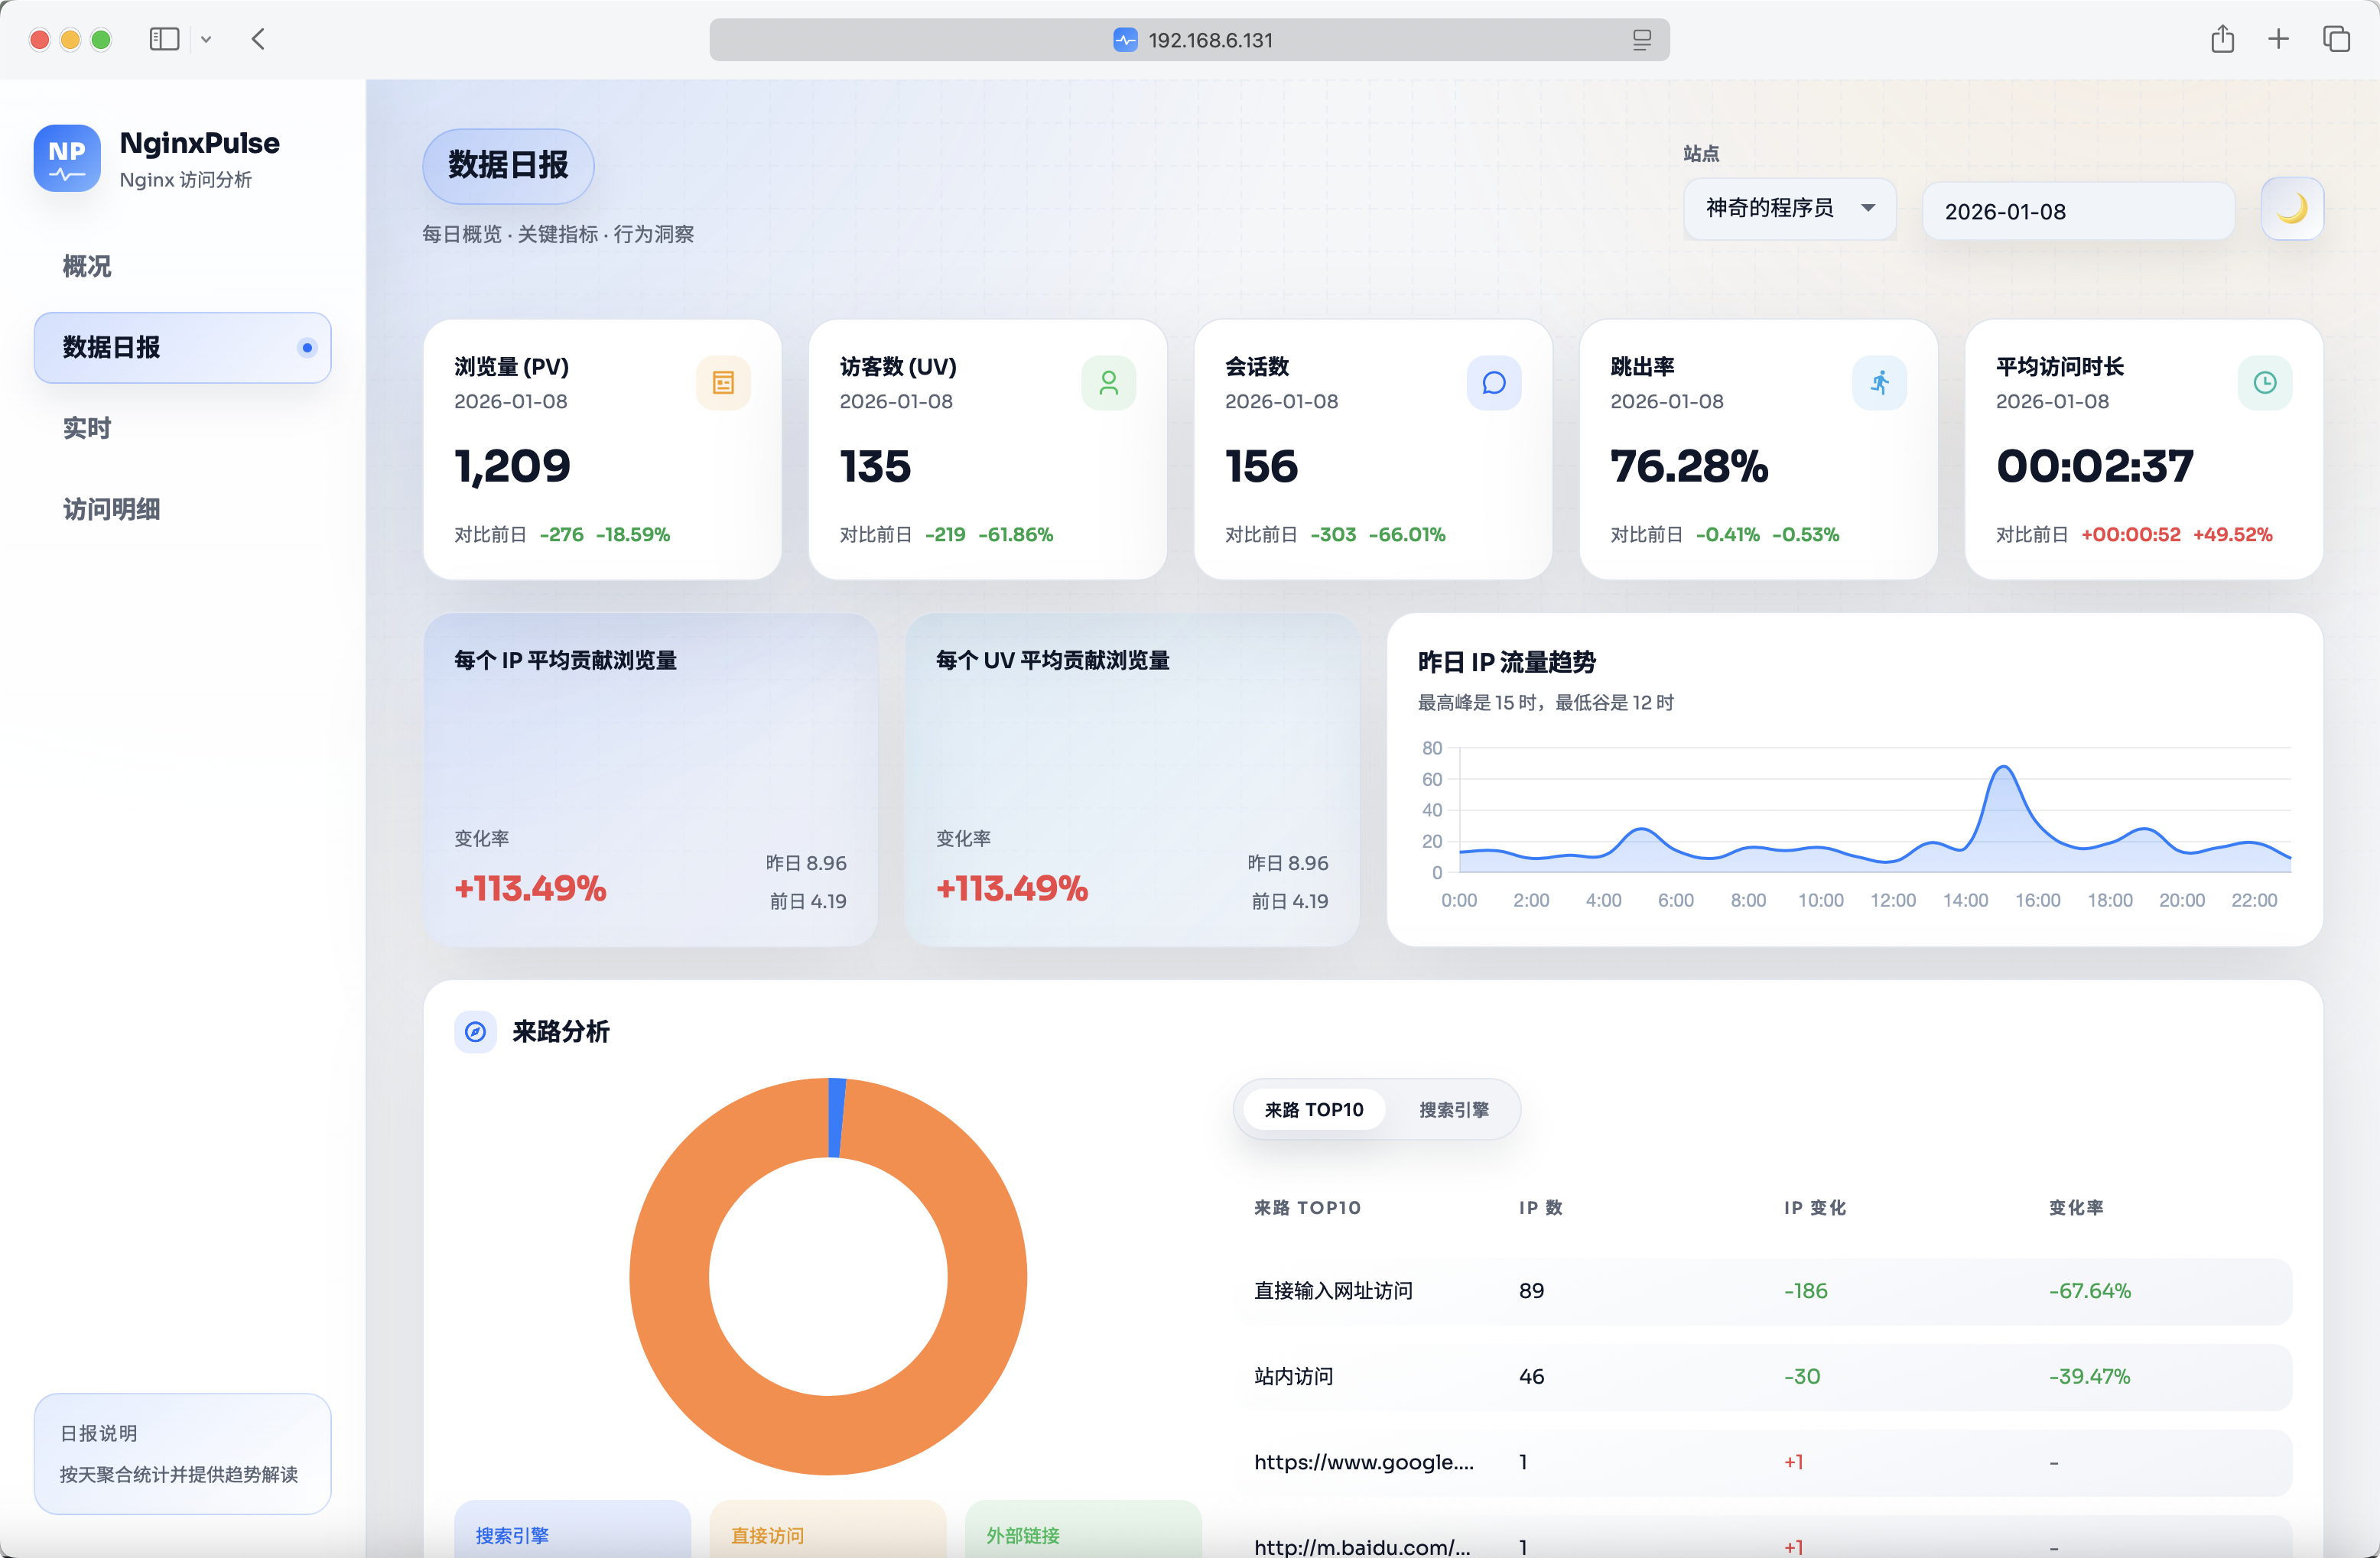The width and height of the screenshot is (2380, 1558).
Task: Go to the 实时 realtime page
Action: click(87, 428)
